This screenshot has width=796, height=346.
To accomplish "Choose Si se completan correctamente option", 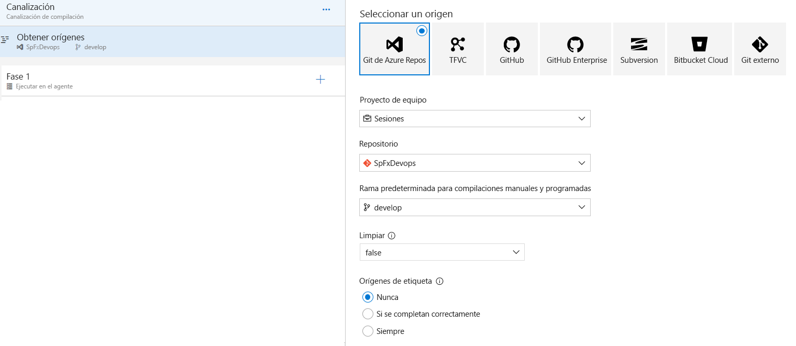I will tap(368, 314).
